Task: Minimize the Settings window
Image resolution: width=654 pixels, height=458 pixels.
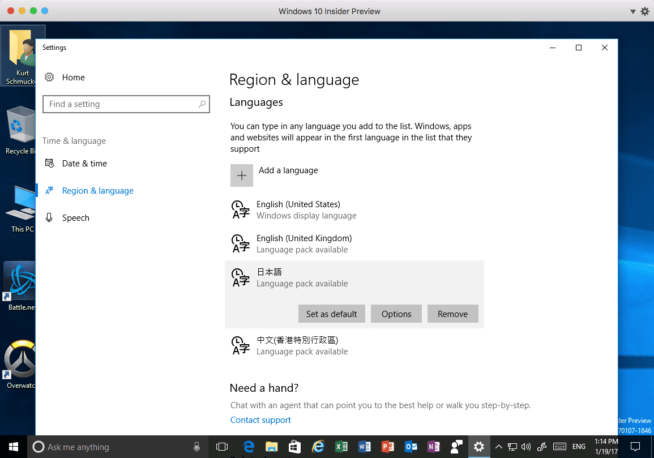Action: coord(553,48)
